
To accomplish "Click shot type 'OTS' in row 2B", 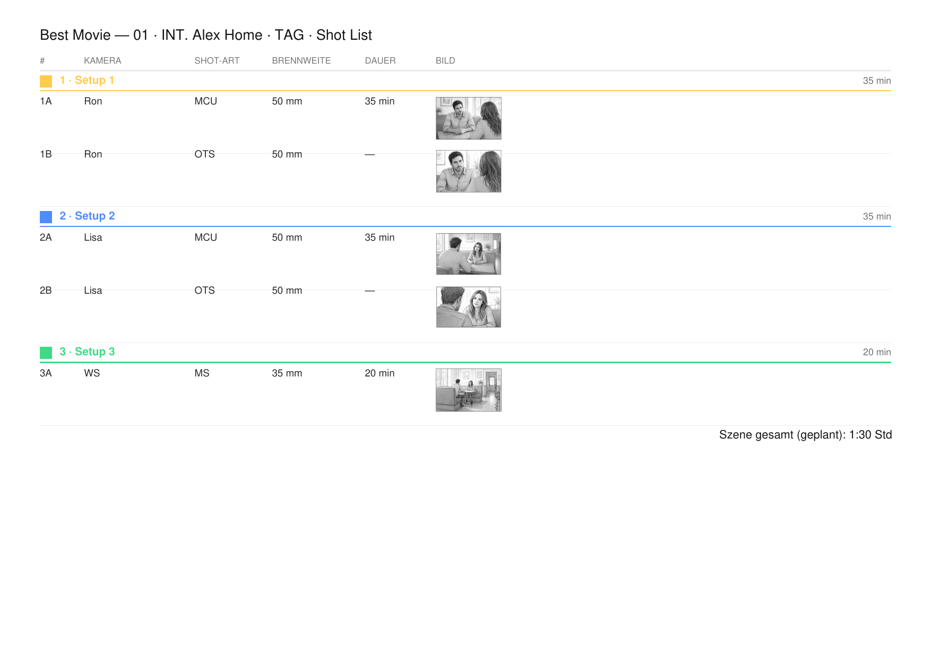I will 204,291.
